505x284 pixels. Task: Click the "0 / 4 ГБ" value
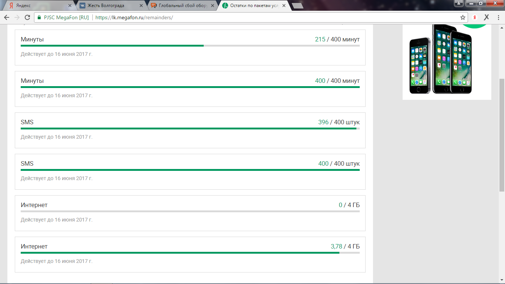349,205
